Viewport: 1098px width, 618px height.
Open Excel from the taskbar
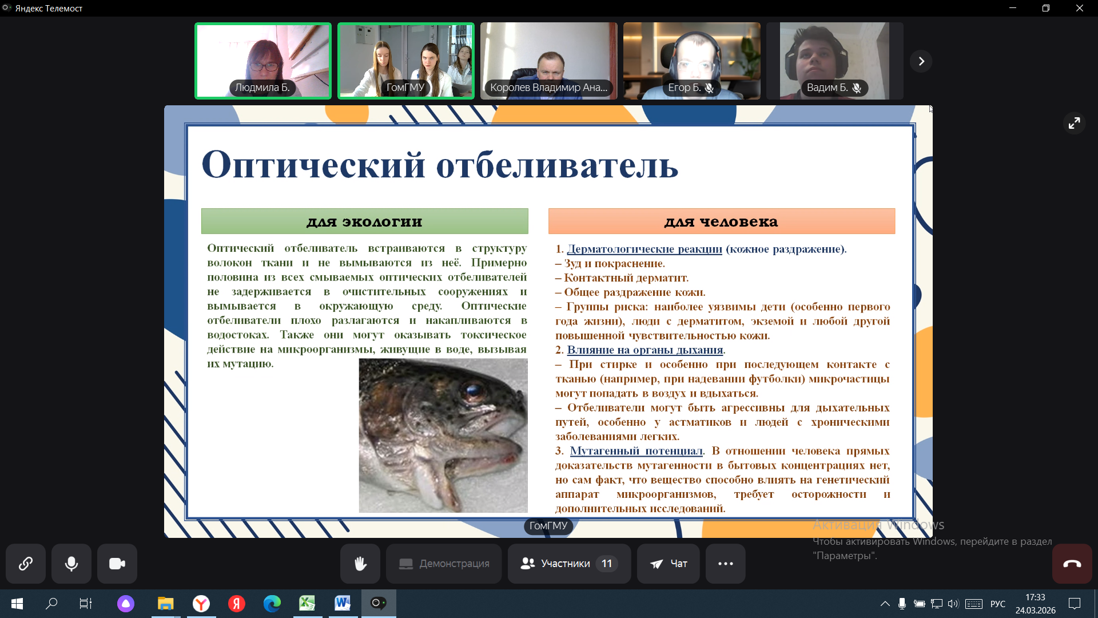coord(307,603)
